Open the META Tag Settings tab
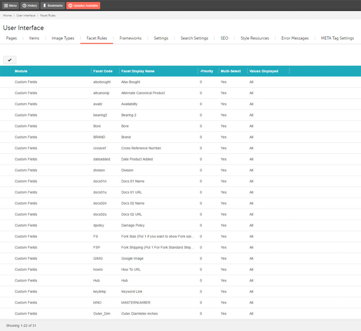Viewport: 361px width, 331px height. coord(337,38)
